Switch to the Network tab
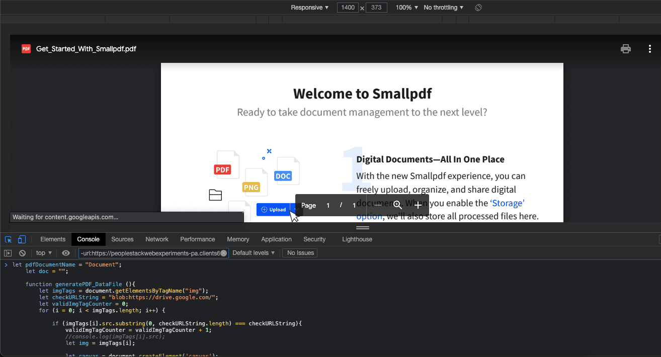This screenshot has width=661, height=357. coord(157,239)
